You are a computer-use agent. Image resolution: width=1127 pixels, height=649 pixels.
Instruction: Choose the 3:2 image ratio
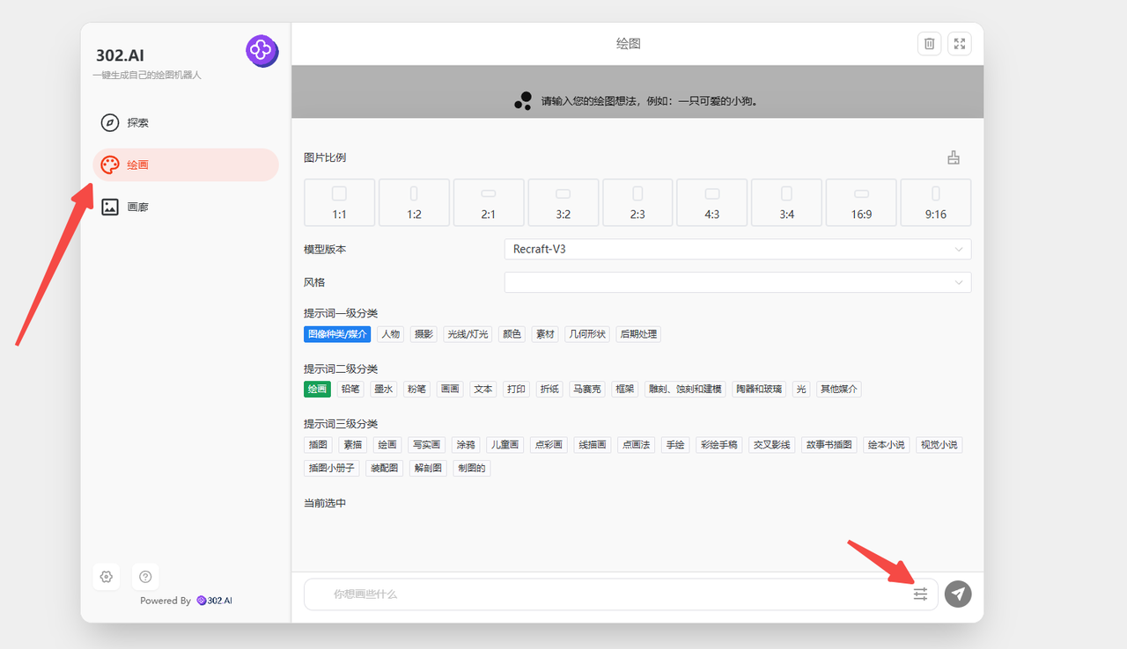tap(563, 203)
